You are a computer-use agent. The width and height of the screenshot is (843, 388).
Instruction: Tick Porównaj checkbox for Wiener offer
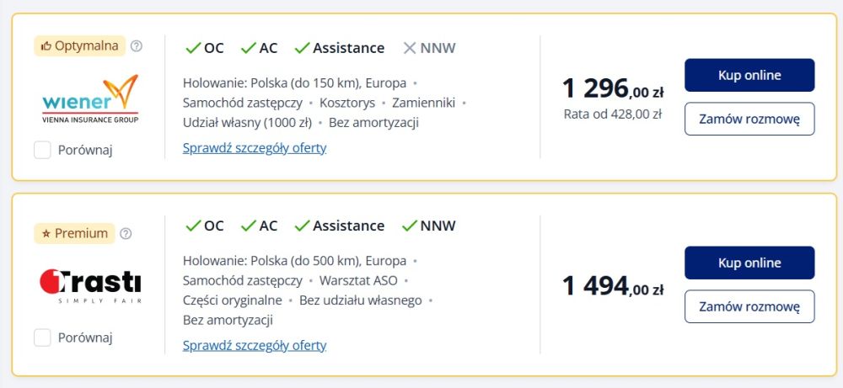[x=42, y=151]
